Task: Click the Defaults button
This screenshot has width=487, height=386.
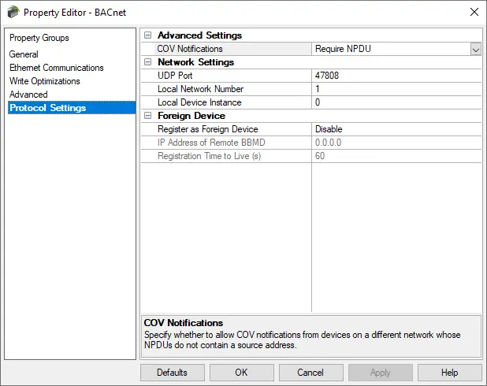Action: pos(173,373)
